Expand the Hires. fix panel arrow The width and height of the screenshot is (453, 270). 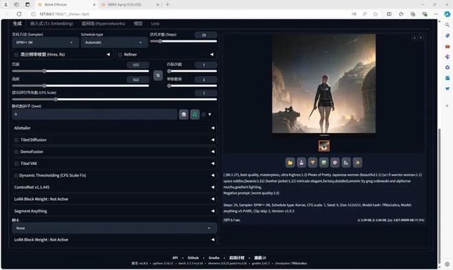click(108, 55)
